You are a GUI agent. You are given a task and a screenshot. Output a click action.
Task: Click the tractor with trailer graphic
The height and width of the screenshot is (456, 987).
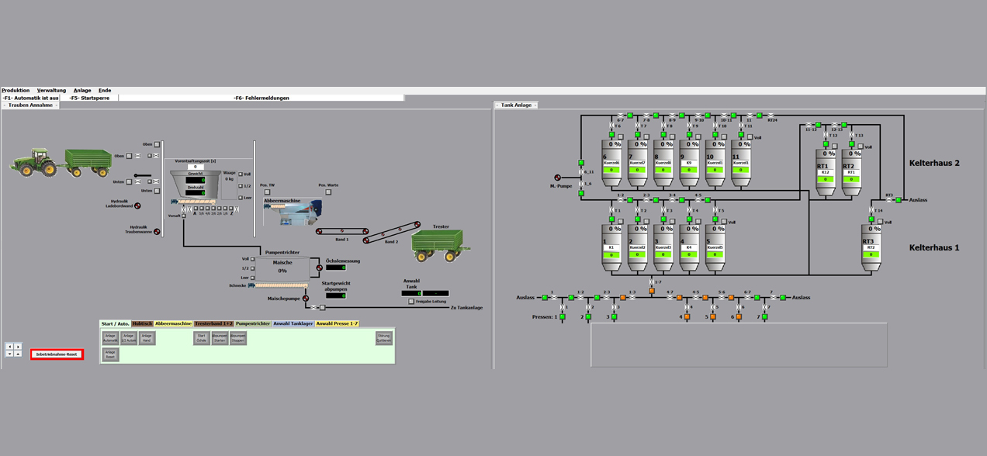pos(61,163)
